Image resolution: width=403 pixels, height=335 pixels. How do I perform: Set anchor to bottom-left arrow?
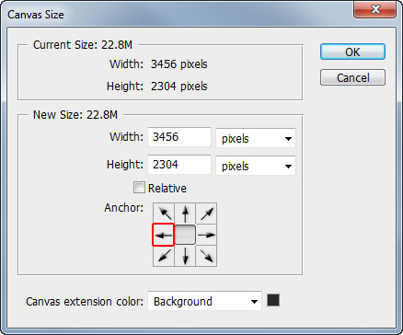[164, 256]
